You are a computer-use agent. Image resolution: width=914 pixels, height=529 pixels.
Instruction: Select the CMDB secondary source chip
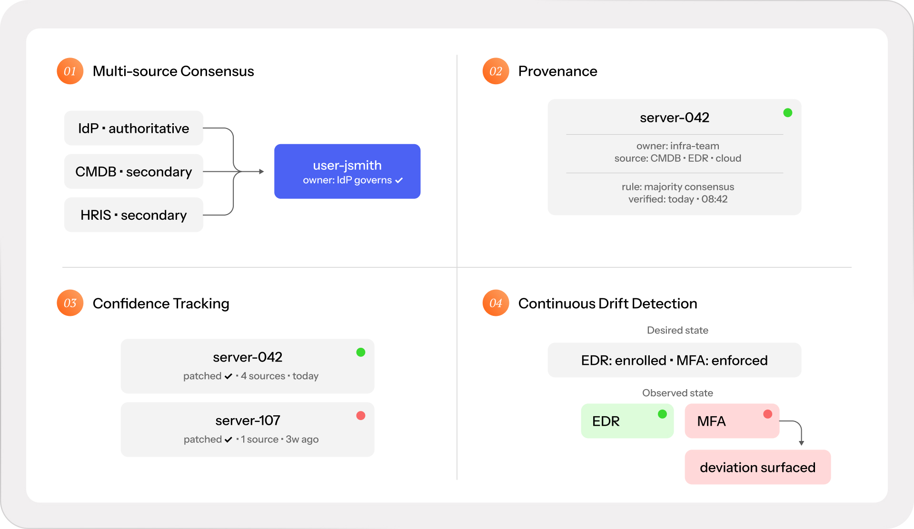click(134, 171)
